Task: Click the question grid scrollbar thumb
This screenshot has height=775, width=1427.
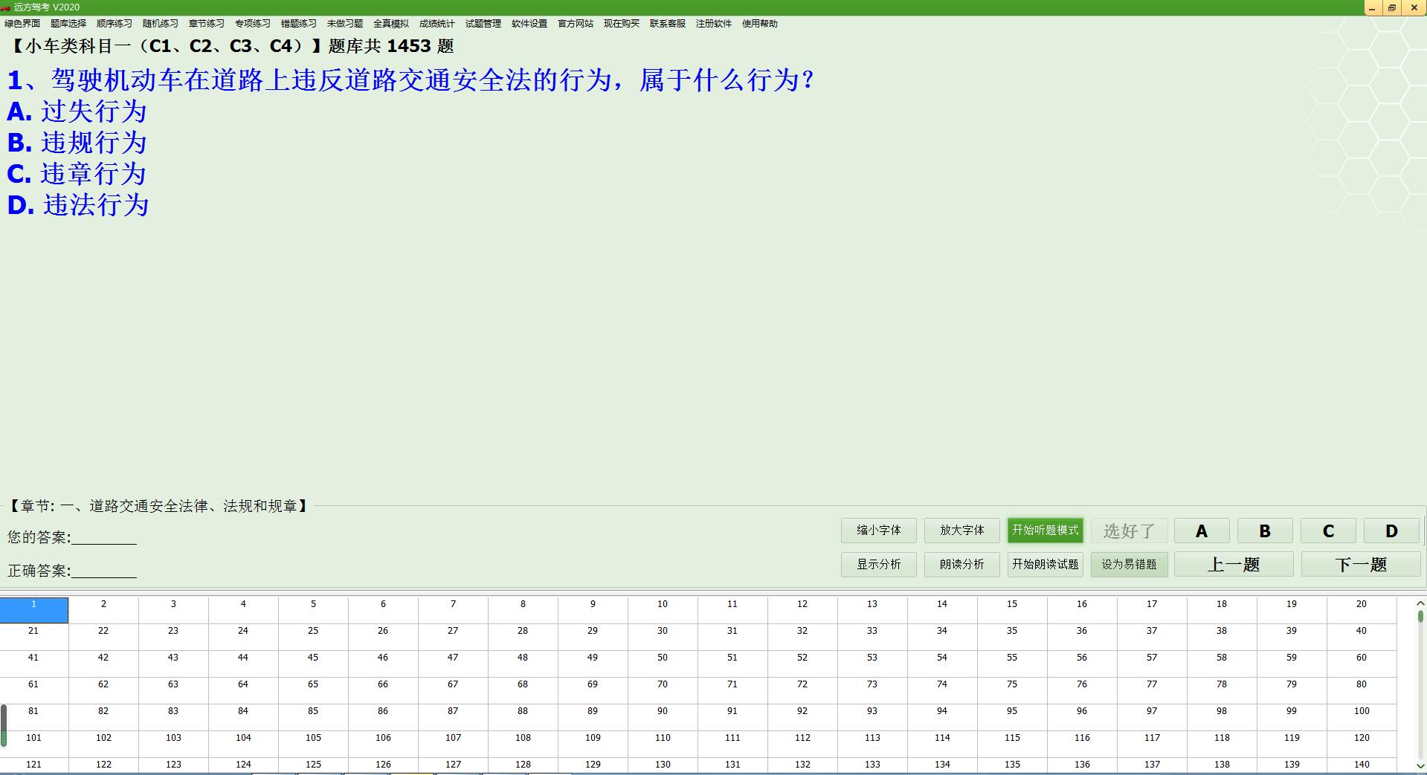Action: click(1420, 616)
